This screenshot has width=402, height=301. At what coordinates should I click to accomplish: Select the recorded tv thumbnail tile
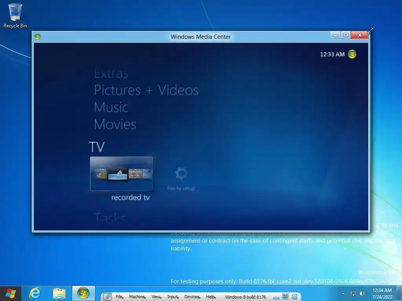(121, 174)
